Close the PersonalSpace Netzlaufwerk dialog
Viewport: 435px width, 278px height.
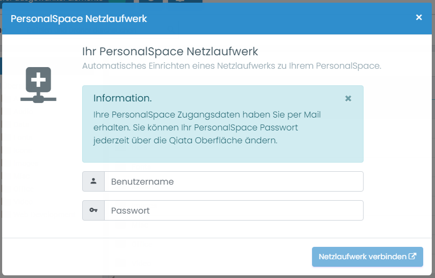[419, 18]
